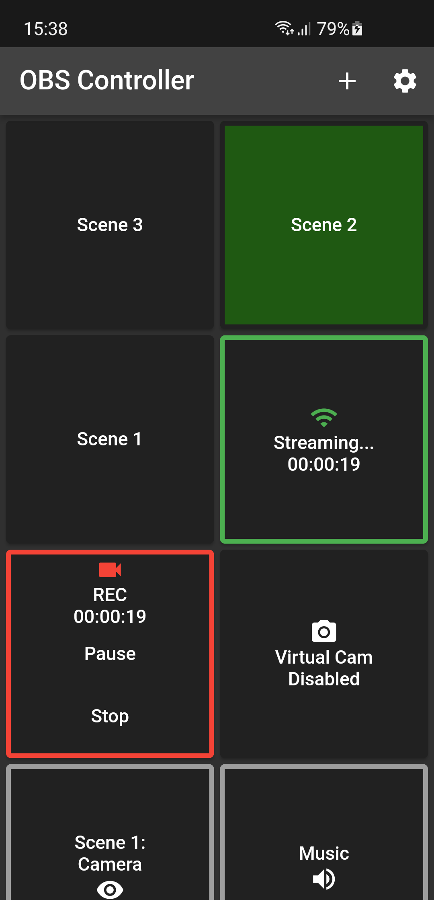Tap the Virtual Cam camera icon
Image resolution: width=434 pixels, height=900 pixels.
(x=323, y=631)
